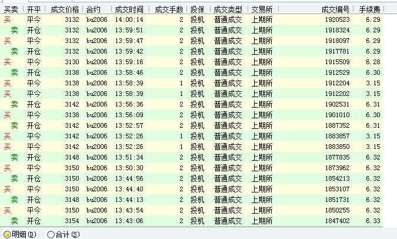
Task: Select trade number 1920523
Action: coord(337,19)
